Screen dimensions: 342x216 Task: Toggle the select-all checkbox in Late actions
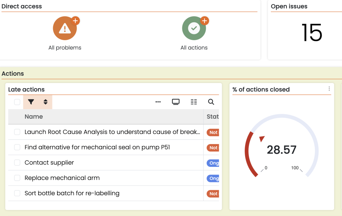(17, 102)
